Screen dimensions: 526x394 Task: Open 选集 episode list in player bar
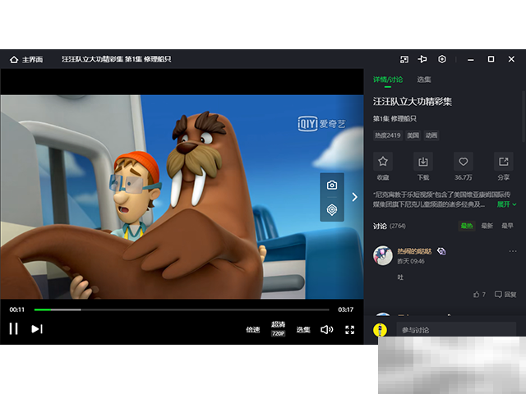303,330
